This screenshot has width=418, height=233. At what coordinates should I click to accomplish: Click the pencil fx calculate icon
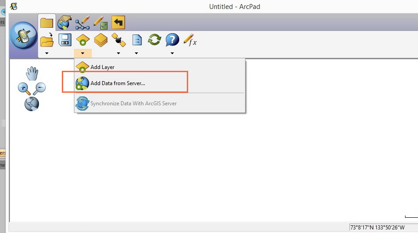coord(190,40)
